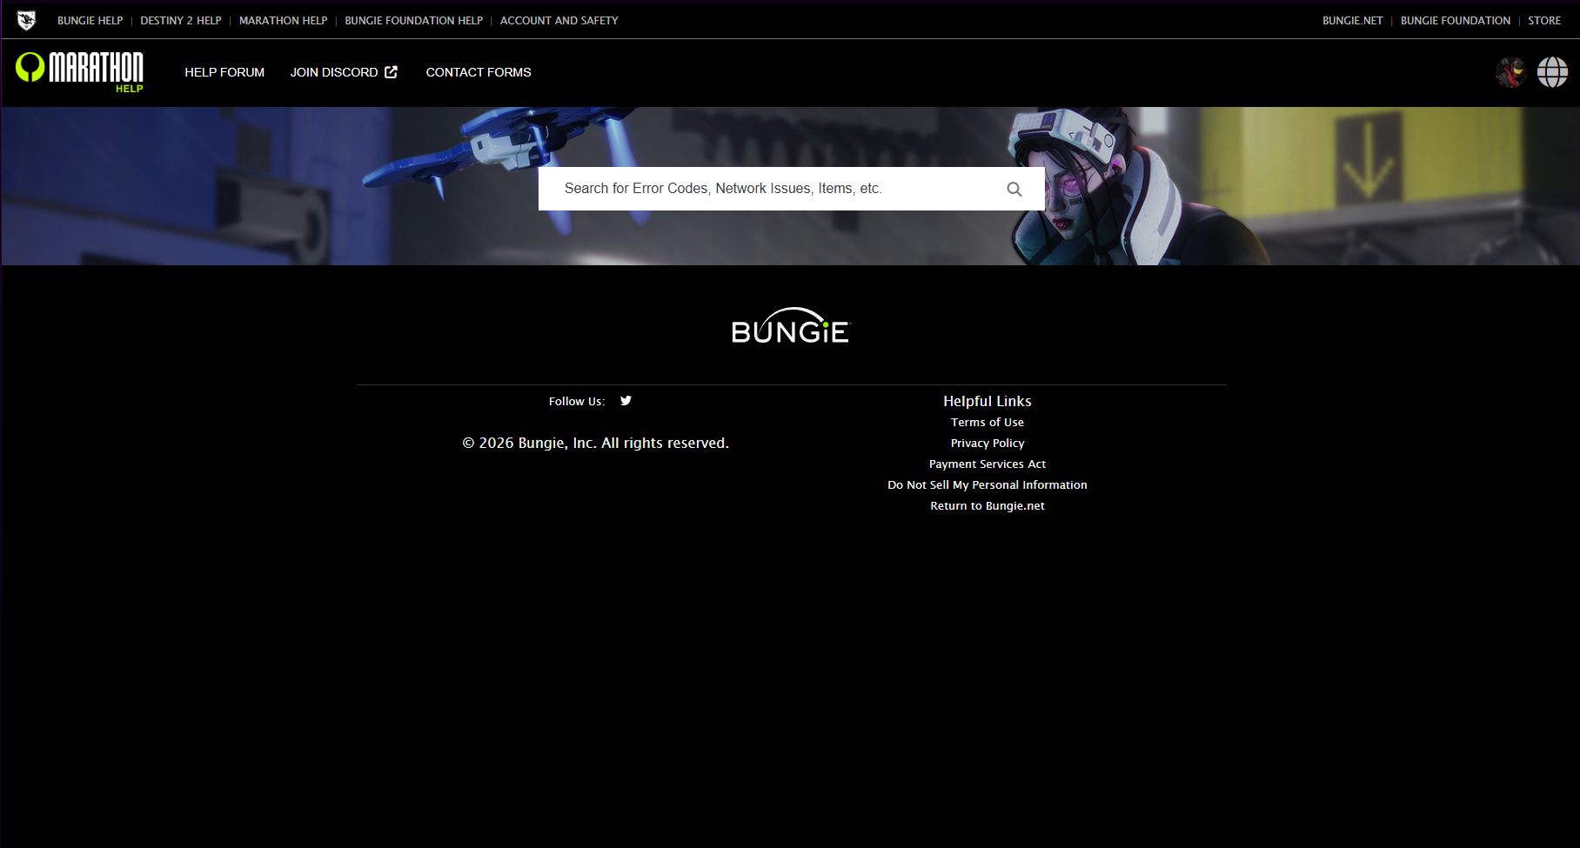This screenshot has width=1580, height=848.
Task: Open Account and Safety page
Action: pyautogui.click(x=559, y=20)
